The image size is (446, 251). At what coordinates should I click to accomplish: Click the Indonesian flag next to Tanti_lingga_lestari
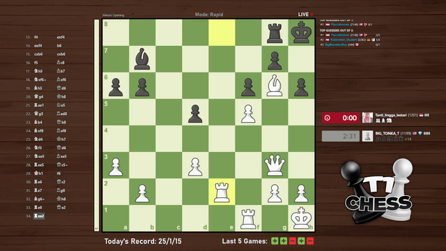[421, 115]
